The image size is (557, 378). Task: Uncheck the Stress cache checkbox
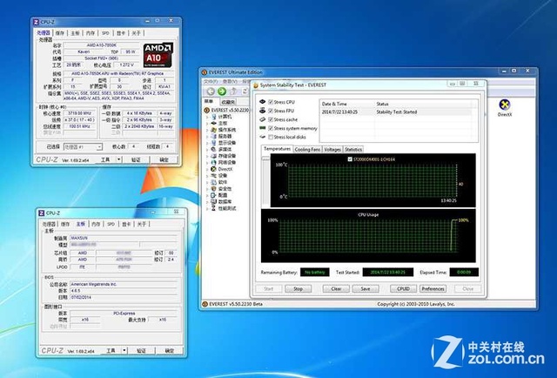pos(271,119)
